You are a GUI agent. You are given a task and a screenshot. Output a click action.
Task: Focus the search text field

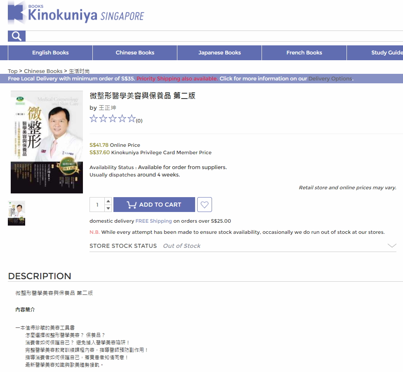pyautogui.click(x=214, y=36)
